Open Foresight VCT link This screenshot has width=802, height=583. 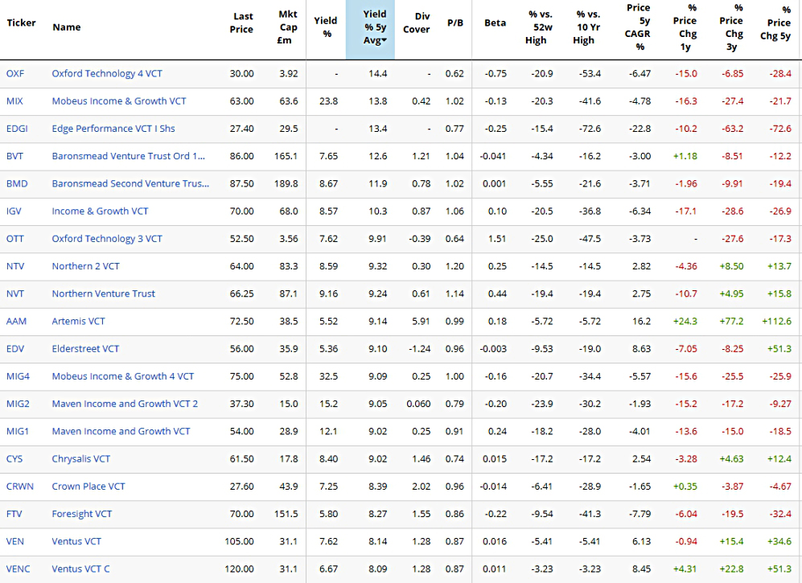pyautogui.click(x=82, y=515)
